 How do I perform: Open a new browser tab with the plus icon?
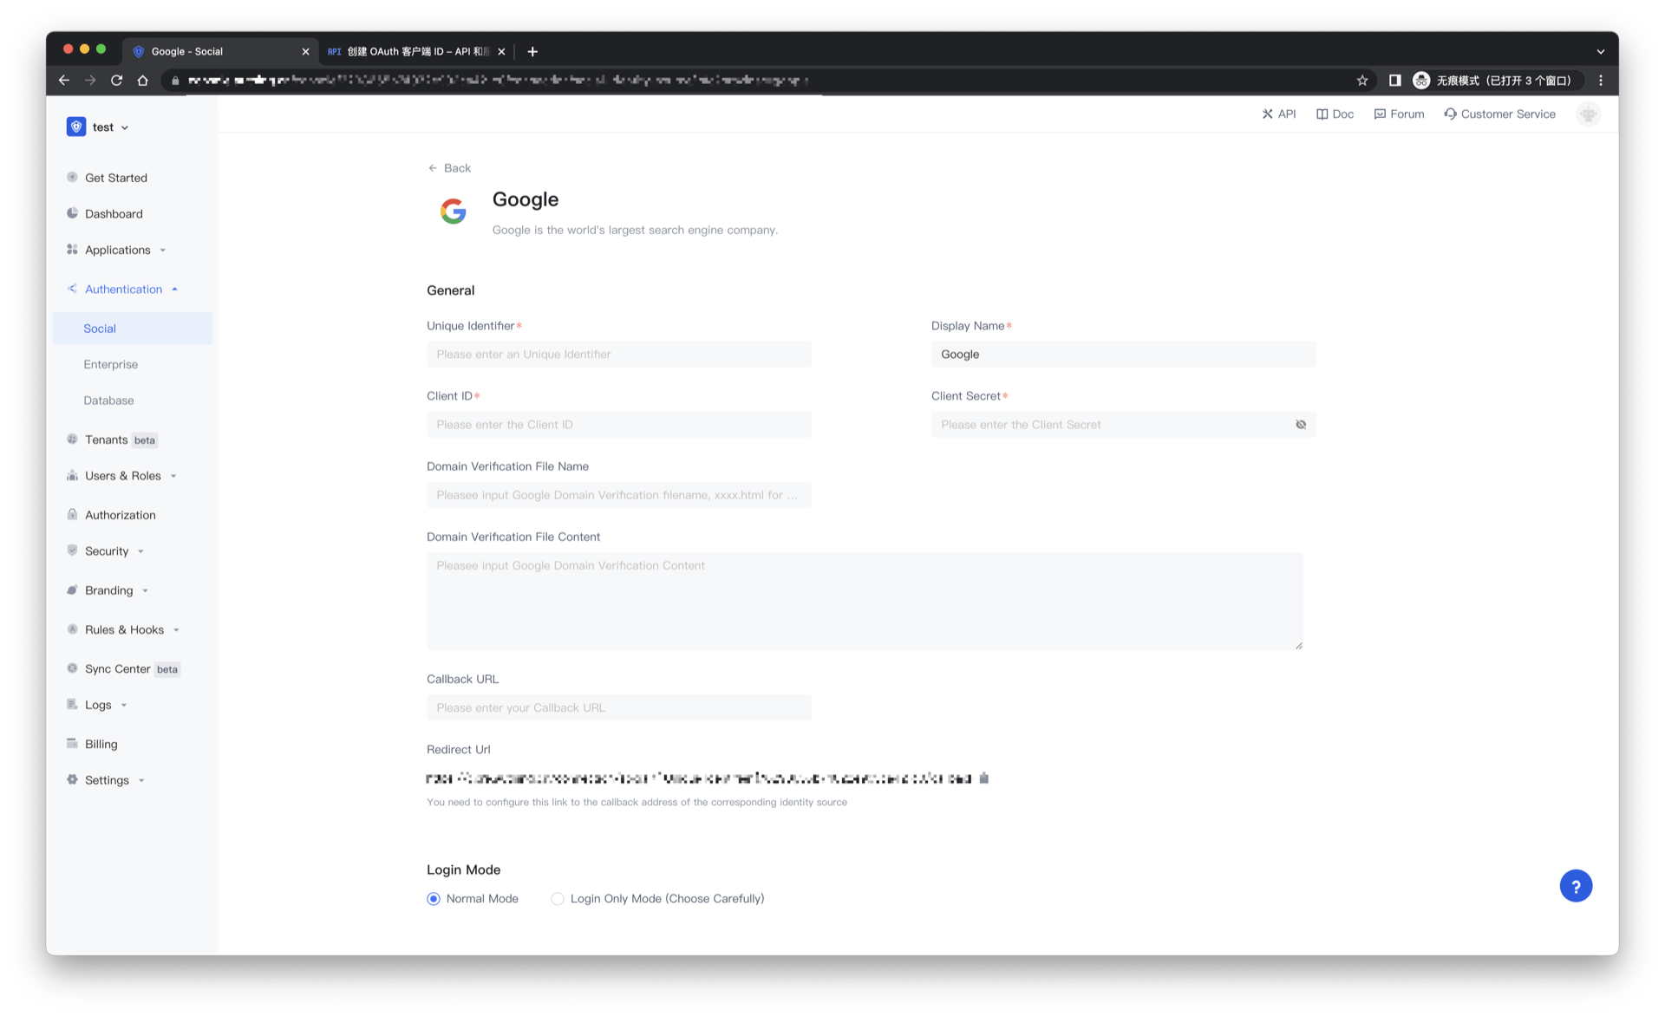tap(532, 52)
